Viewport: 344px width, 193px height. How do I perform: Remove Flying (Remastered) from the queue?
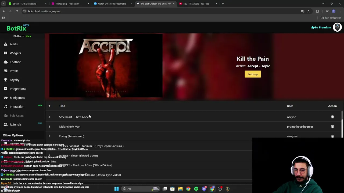332,136
